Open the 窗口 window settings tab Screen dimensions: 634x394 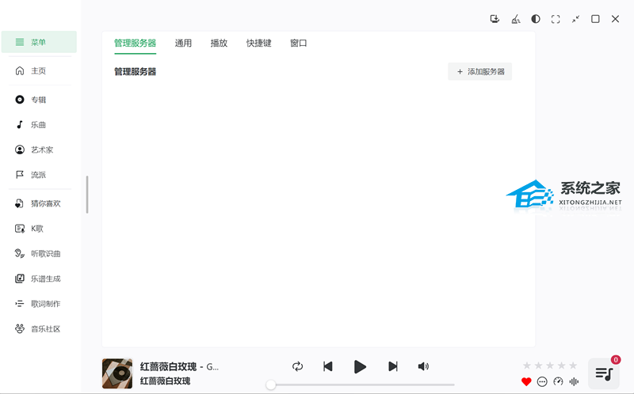point(299,44)
